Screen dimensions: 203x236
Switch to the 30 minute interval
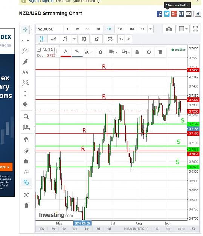pyautogui.click(x=77, y=29)
